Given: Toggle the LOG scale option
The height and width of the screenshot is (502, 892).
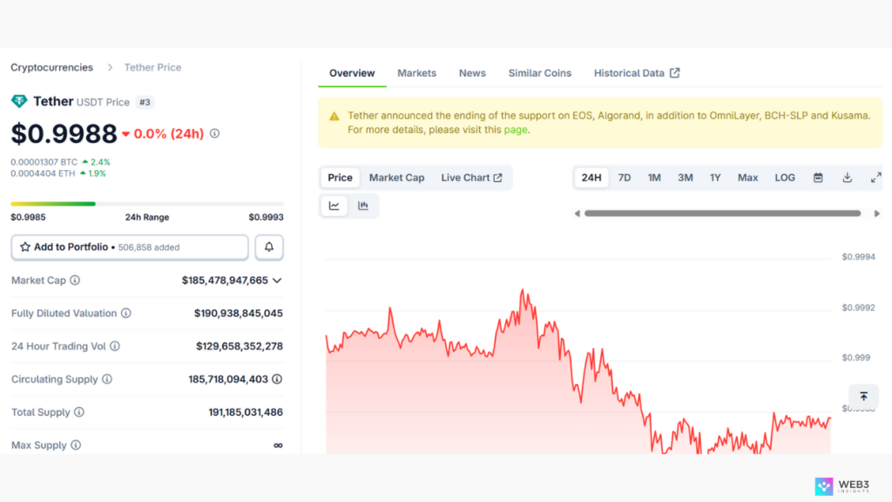Looking at the screenshot, I should click(784, 178).
